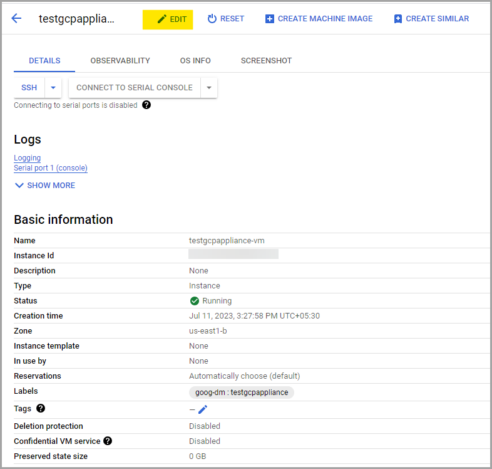
Task: Click the truncated testgcpapplia... page title
Action: [76, 19]
